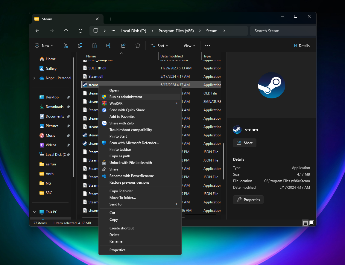This screenshot has width=345, height=265.
Task: Click the PowerRename icon in context menu
Action: point(104,176)
